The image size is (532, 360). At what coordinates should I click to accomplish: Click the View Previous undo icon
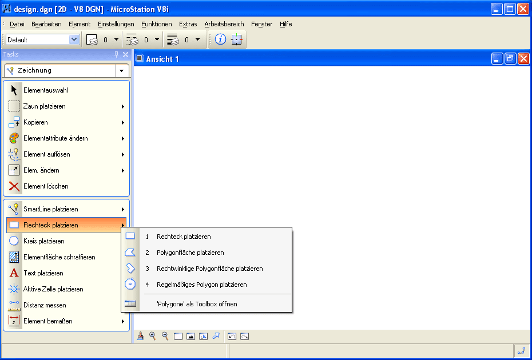coord(232,337)
